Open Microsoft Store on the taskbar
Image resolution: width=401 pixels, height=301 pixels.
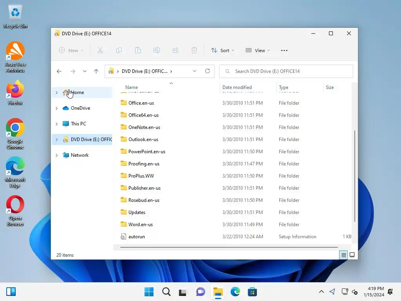252,292
